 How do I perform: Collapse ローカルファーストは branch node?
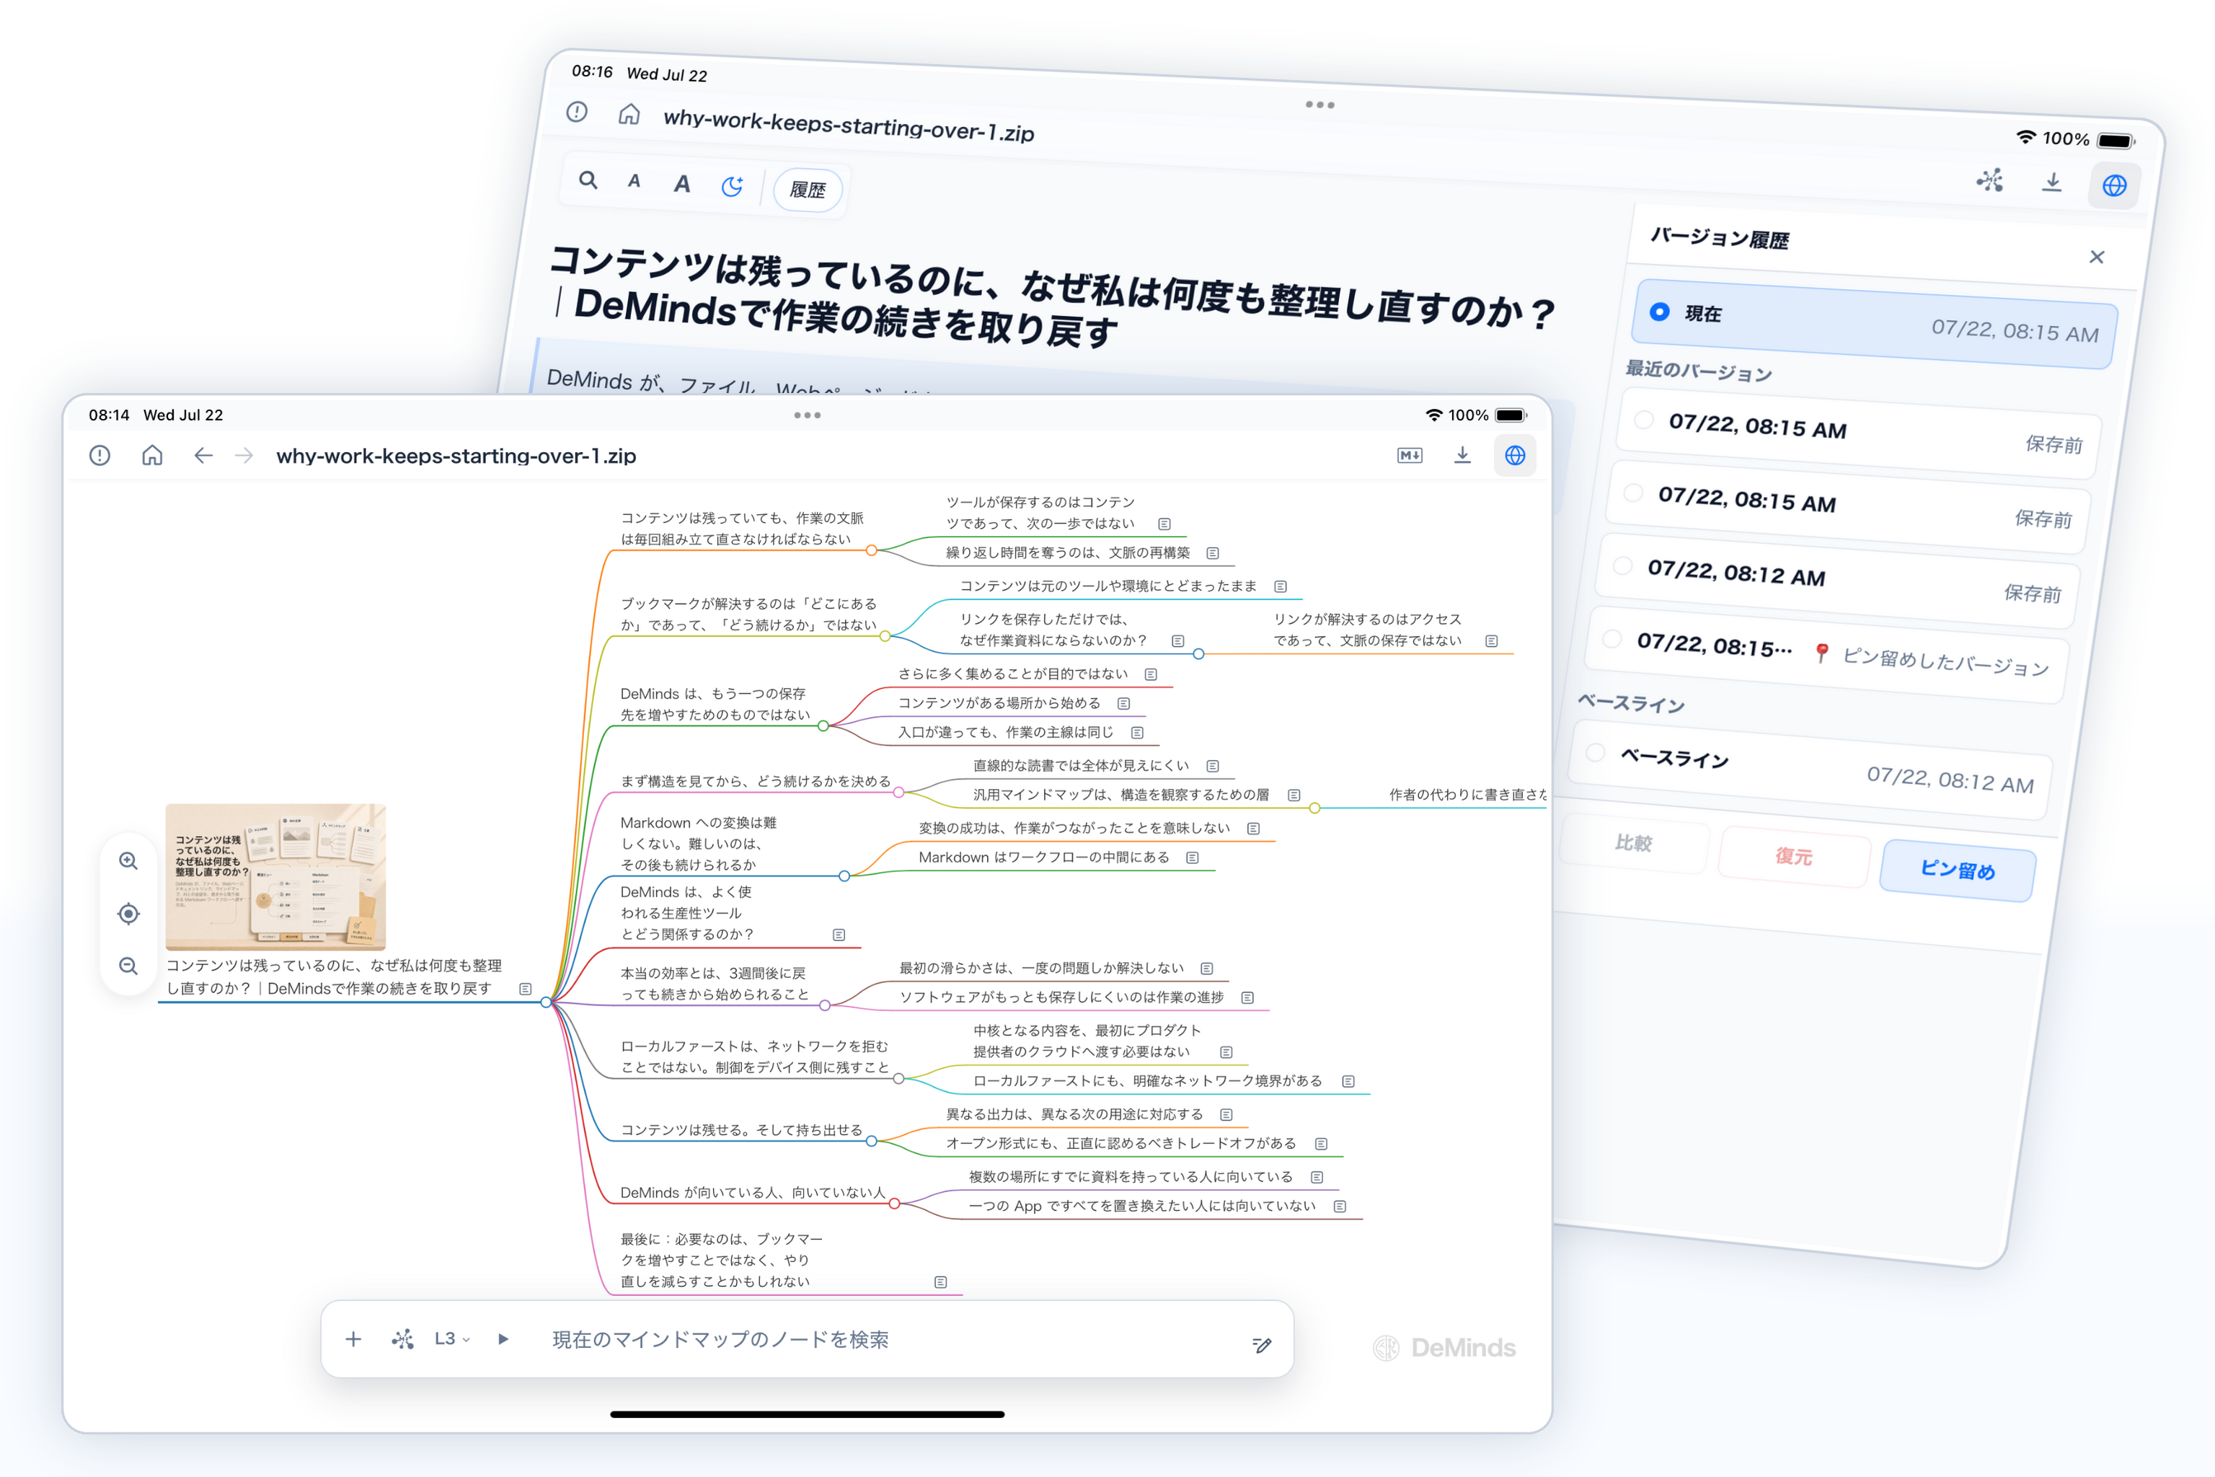pos(898,1079)
